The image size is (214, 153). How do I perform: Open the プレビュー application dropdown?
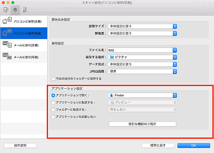click(x=142, y=102)
